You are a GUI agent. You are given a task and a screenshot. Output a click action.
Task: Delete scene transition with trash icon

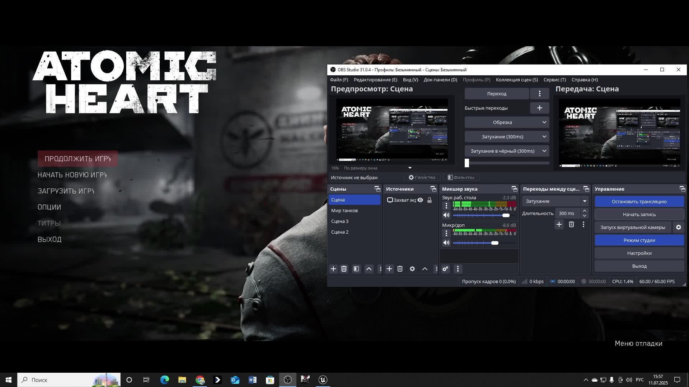pos(571,224)
